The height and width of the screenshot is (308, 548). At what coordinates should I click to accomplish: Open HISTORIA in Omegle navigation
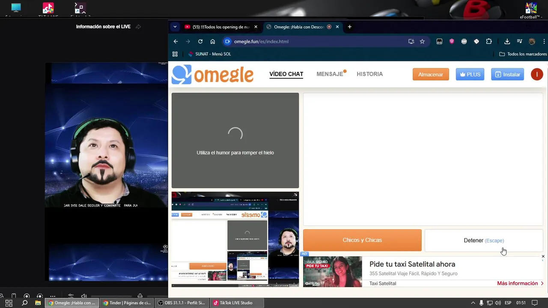370,74
